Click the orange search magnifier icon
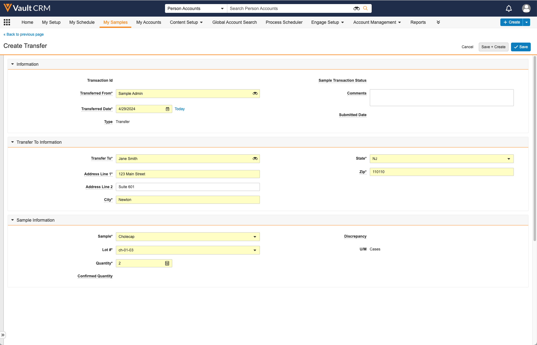The image size is (537, 345). tap(365, 8)
